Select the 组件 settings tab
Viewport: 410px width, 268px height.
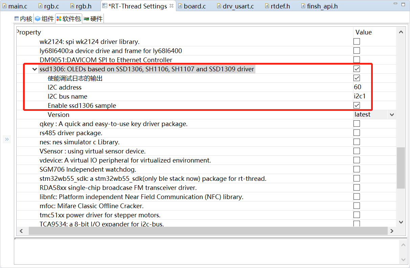pyautogui.click(x=44, y=19)
